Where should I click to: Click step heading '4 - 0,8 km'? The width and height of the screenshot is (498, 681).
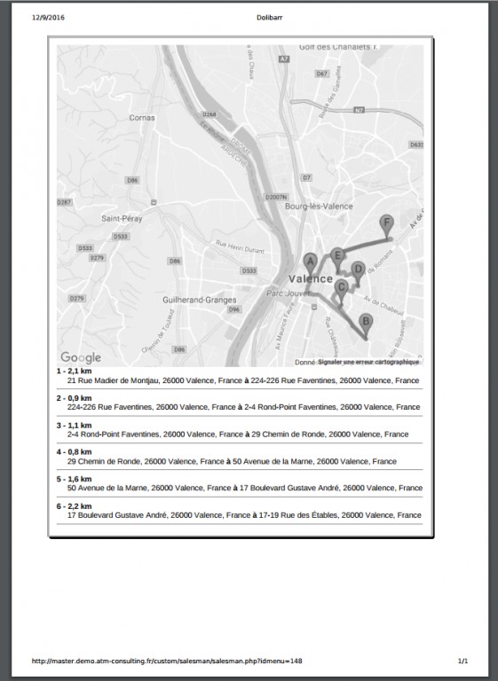pyautogui.click(x=74, y=451)
